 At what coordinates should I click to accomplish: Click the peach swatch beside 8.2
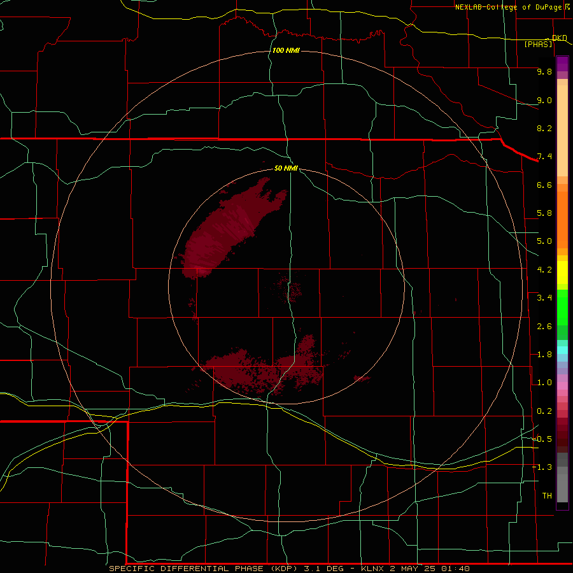coord(562,131)
